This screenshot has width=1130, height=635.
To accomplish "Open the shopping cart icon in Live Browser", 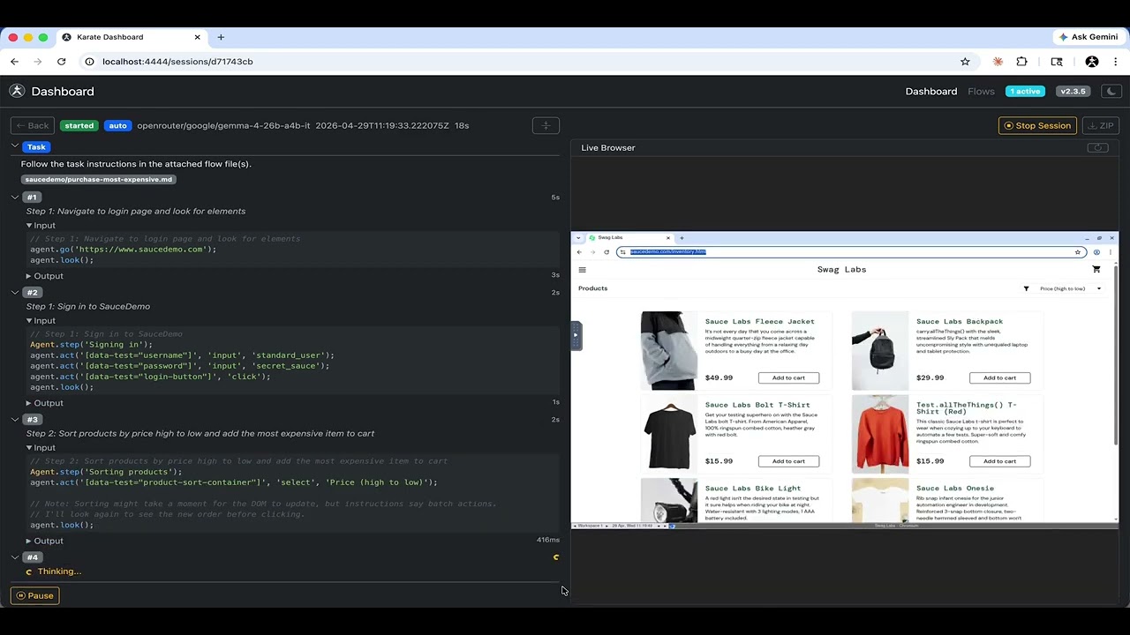I will 1096,269.
